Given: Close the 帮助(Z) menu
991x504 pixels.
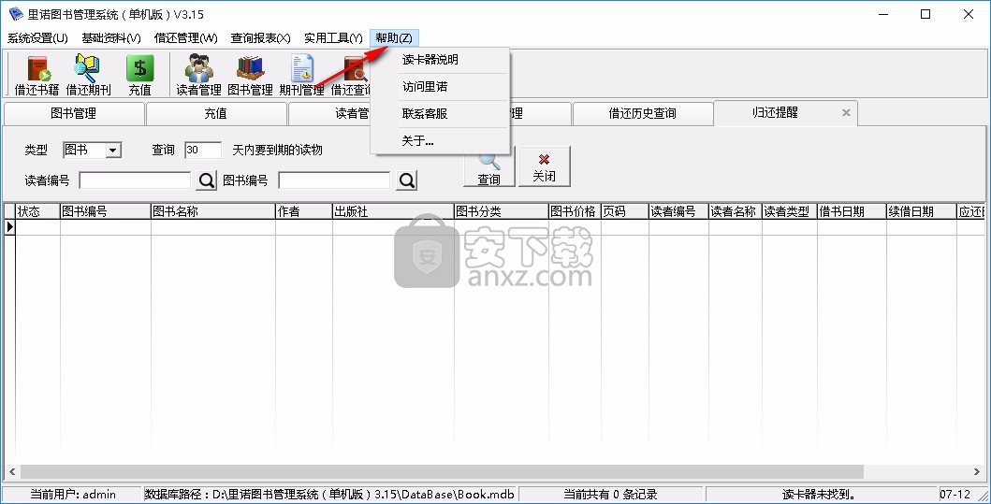Looking at the screenshot, I should [394, 38].
